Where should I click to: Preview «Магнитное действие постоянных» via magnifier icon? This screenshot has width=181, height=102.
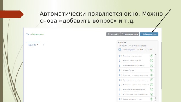pyautogui.click(x=152, y=90)
